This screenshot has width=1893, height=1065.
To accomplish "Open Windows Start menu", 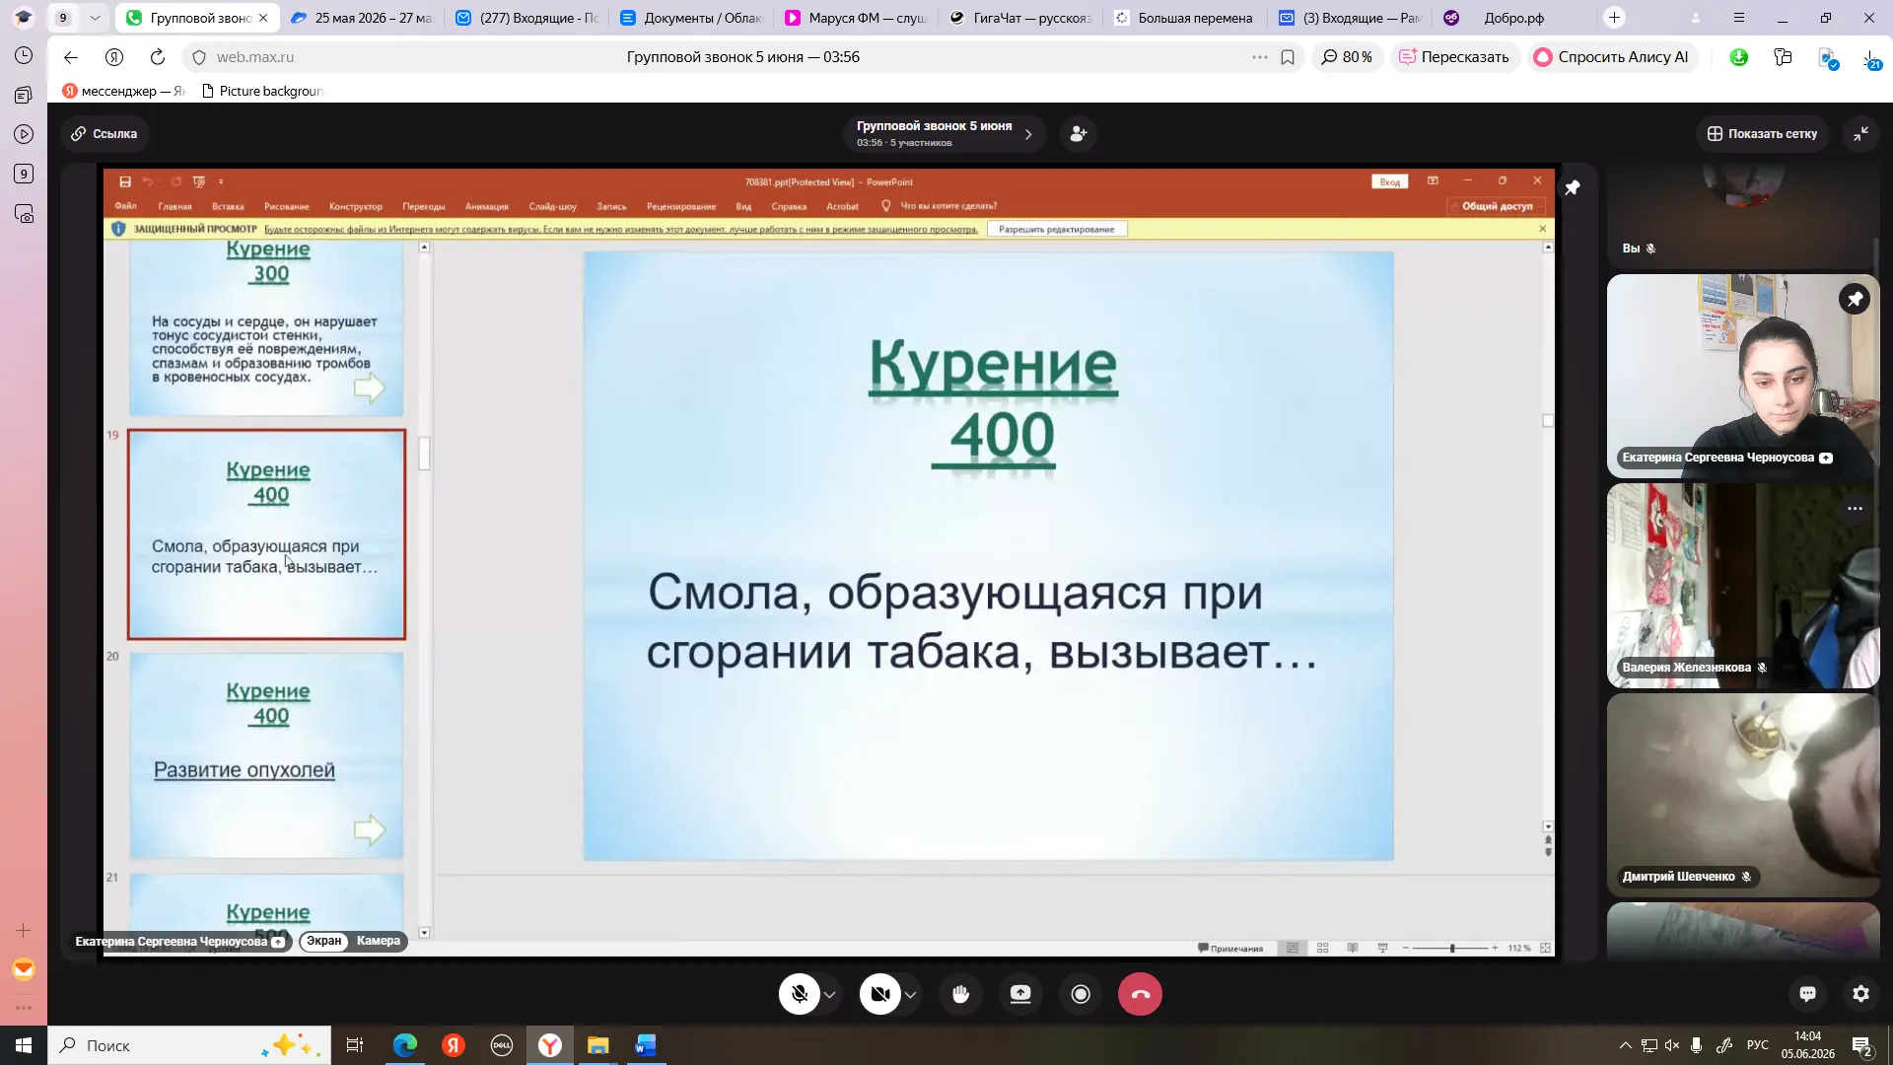I will 24,1045.
